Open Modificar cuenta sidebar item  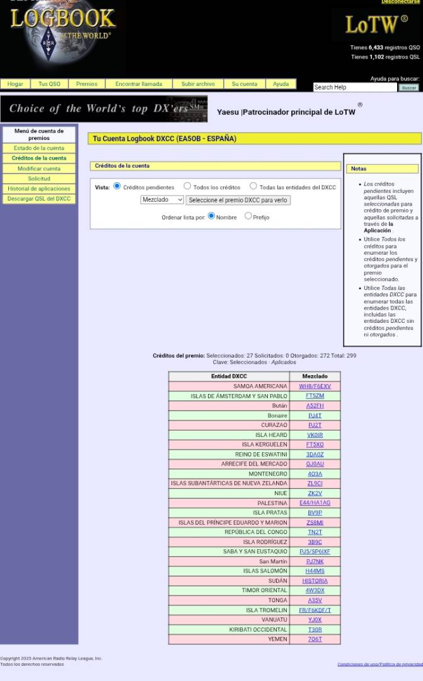tap(39, 168)
